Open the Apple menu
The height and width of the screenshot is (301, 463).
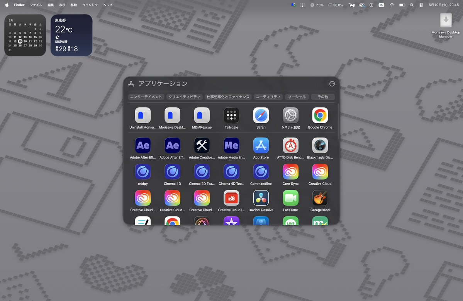pos(7,5)
